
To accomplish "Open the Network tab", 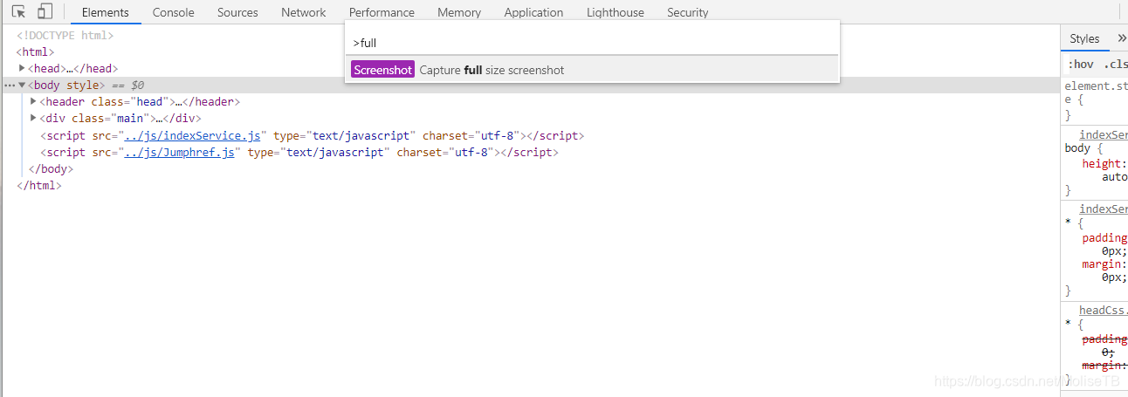I will point(304,12).
